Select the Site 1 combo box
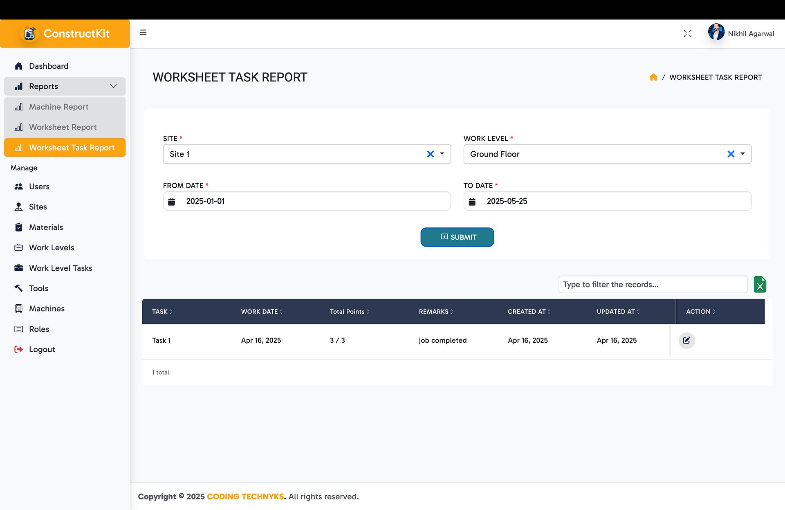This screenshot has height=510, width=785. (x=307, y=154)
